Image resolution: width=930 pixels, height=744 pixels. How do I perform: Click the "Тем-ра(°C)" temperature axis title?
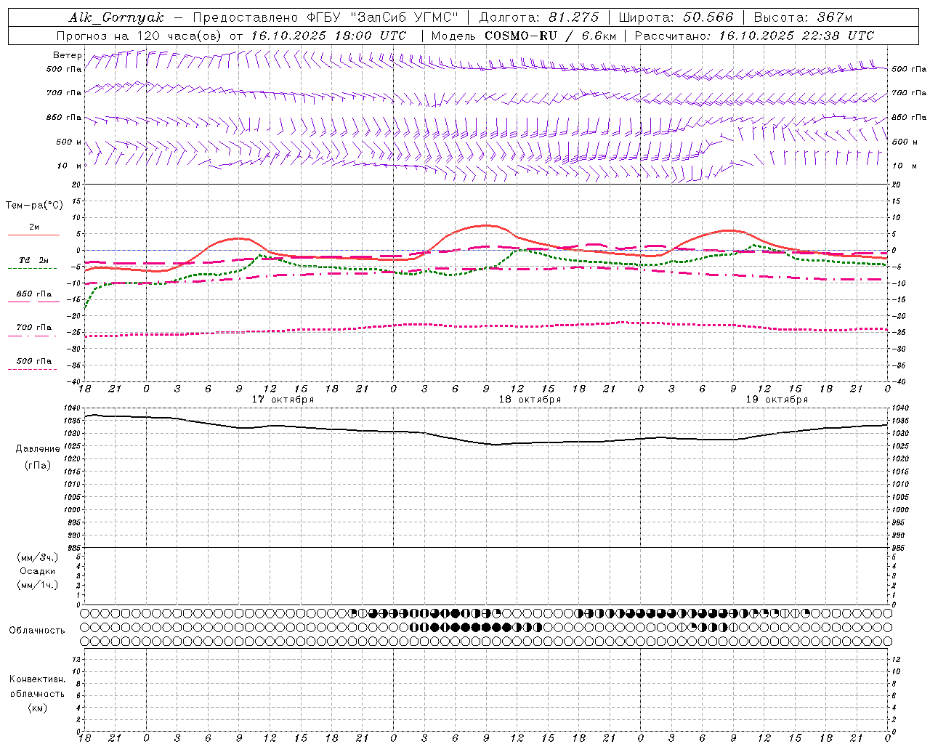pyautogui.click(x=34, y=206)
